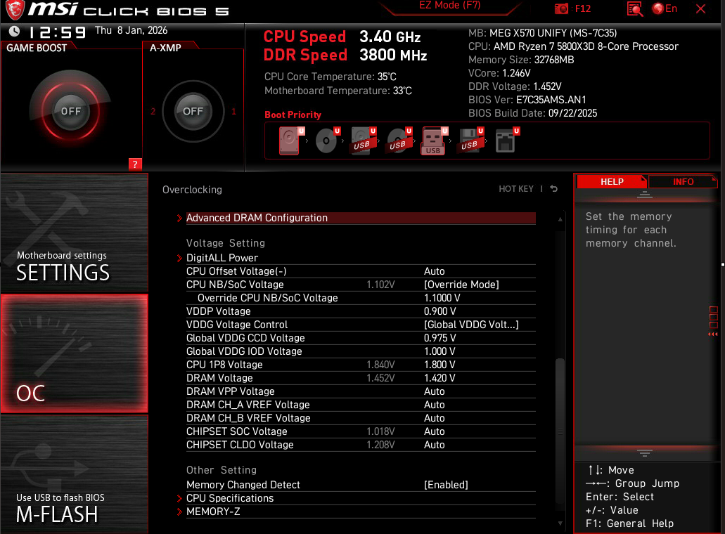Open the M-FLASH BIOS flashing section
This screenshot has height=534, width=725.
coord(75,474)
